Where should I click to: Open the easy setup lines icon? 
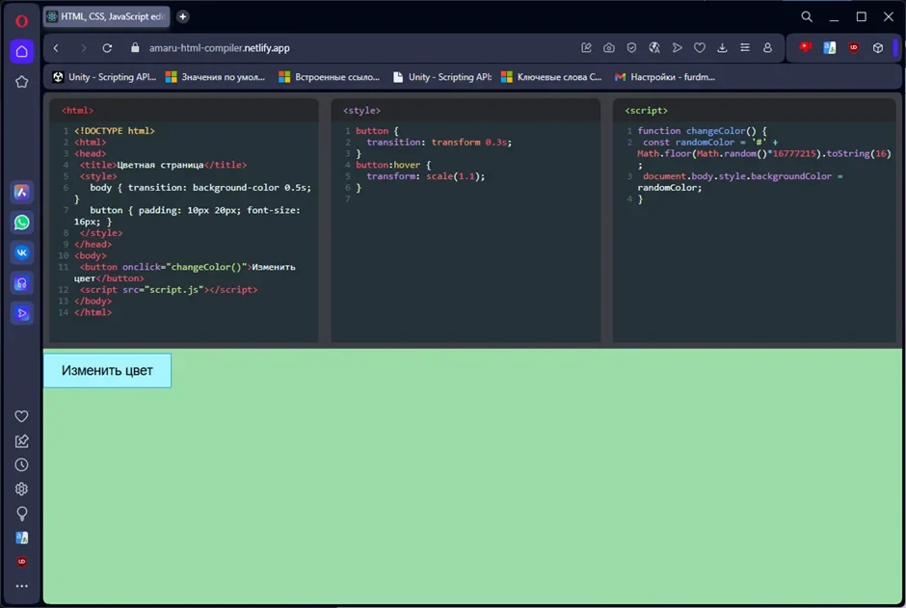coord(745,48)
